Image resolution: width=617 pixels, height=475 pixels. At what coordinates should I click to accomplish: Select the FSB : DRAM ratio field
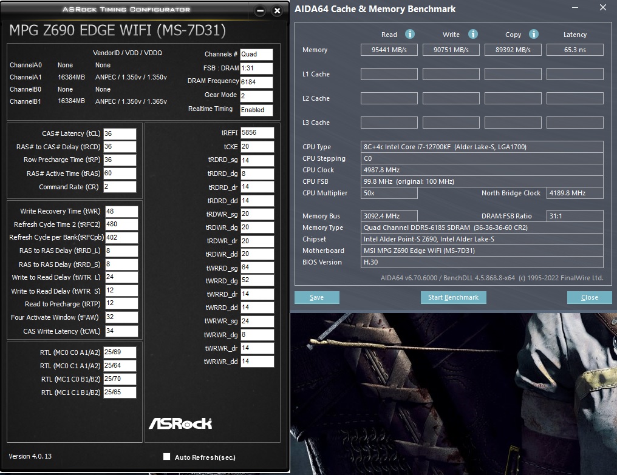point(256,69)
